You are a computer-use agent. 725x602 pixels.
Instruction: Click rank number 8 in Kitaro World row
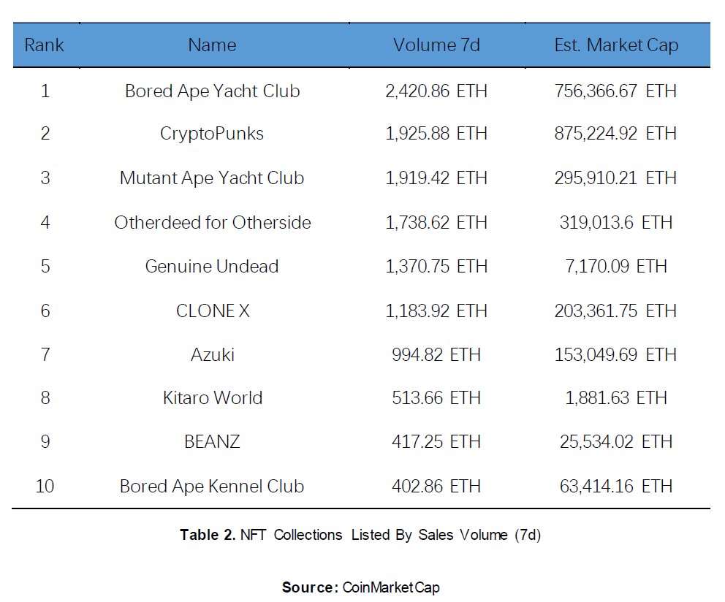pos(45,397)
